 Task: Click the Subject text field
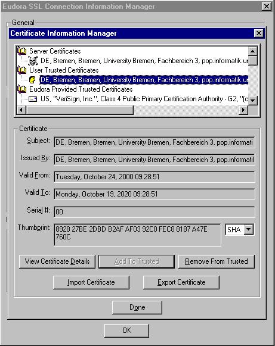(x=155, y=142)
